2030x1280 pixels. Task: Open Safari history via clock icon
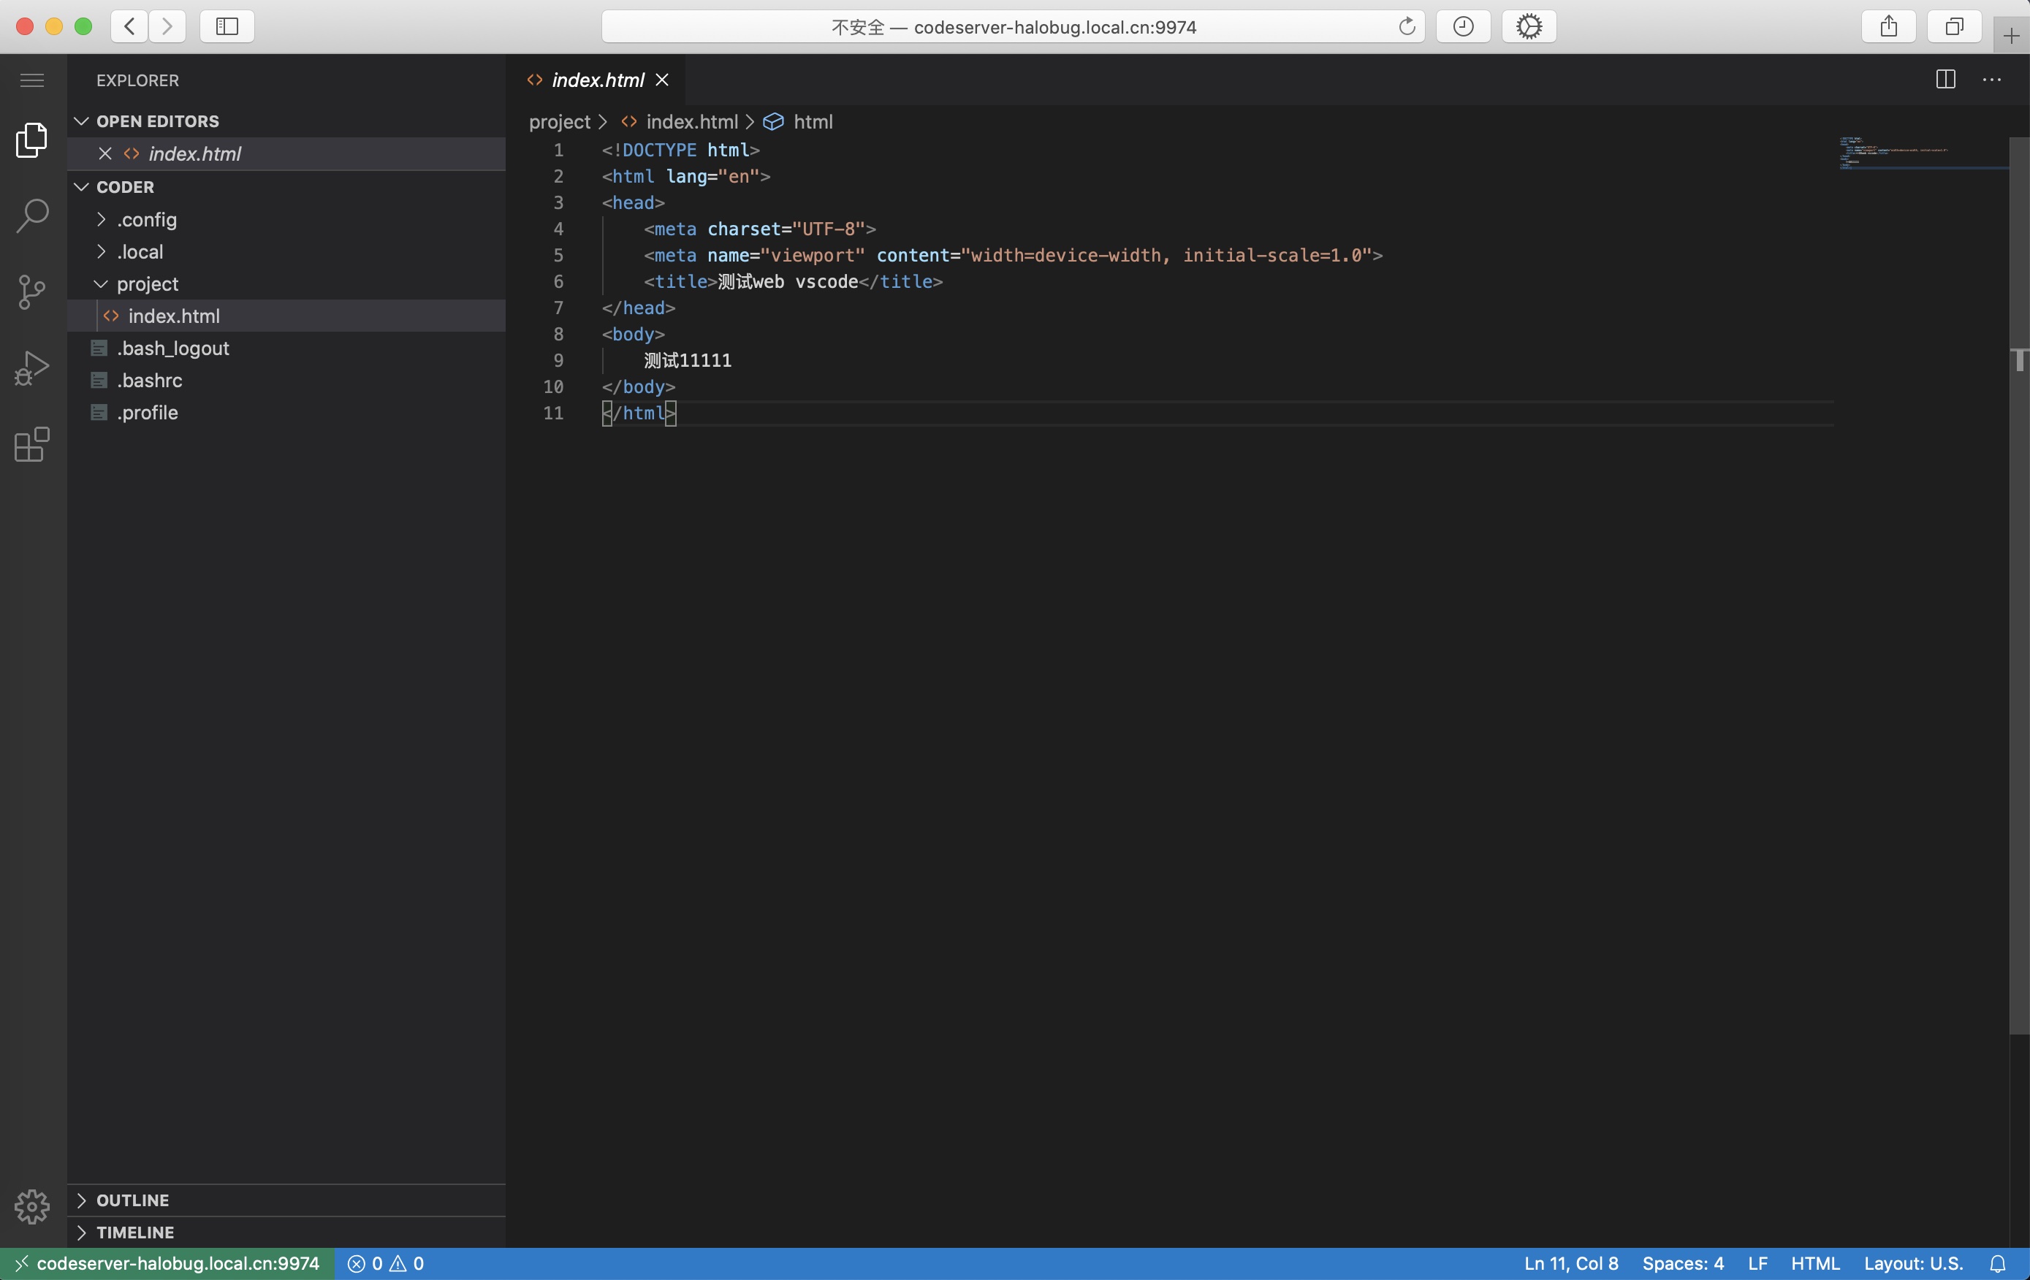click(x=1463, y=26)
